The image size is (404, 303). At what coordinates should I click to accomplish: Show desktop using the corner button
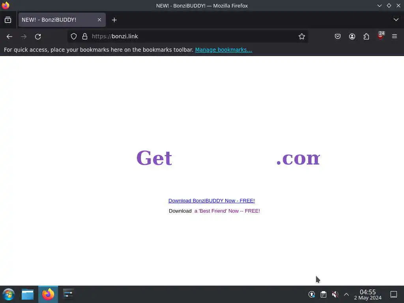(x=394, y=294)
